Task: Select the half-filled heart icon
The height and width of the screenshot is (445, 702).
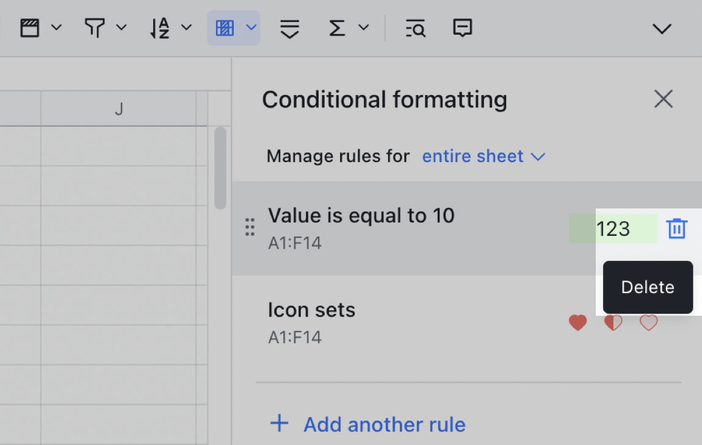Action: tap(613, 323)
